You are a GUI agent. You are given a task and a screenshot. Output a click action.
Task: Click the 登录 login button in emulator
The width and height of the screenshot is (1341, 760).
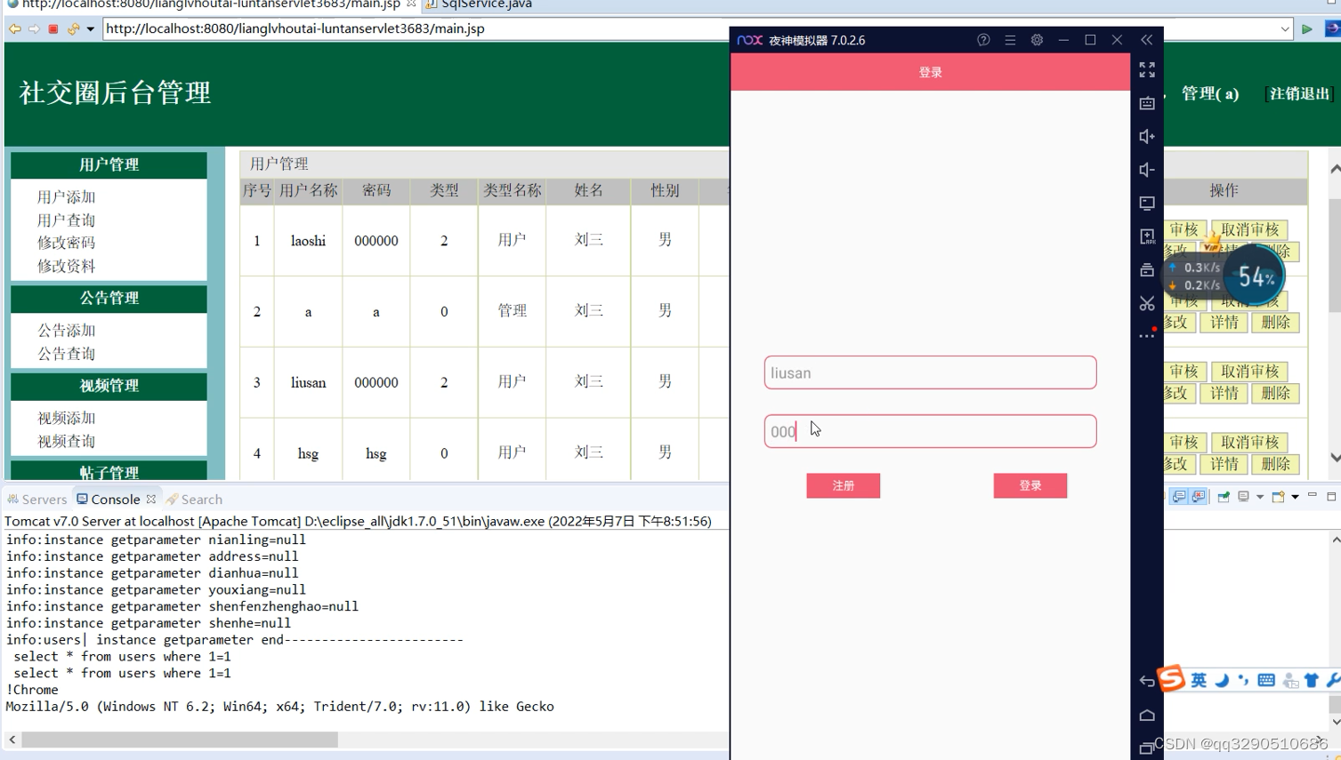click(1030, 485)
